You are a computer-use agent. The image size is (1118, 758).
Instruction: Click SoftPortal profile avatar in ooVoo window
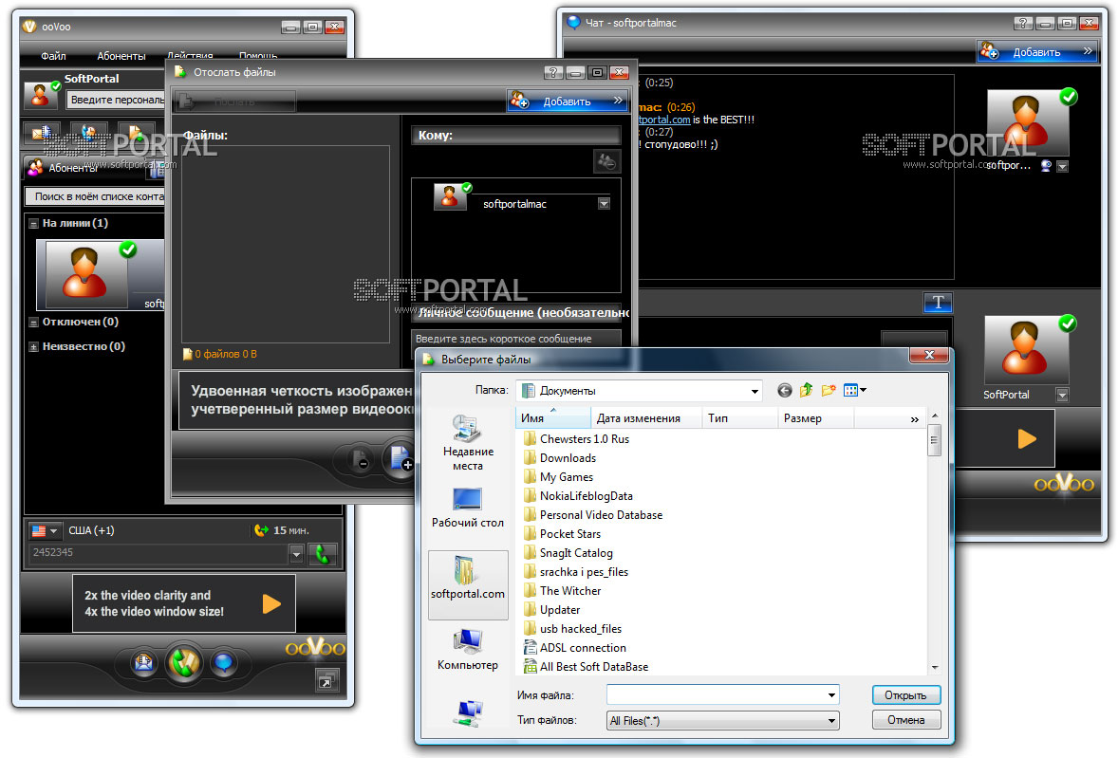[x=41, y=94]
